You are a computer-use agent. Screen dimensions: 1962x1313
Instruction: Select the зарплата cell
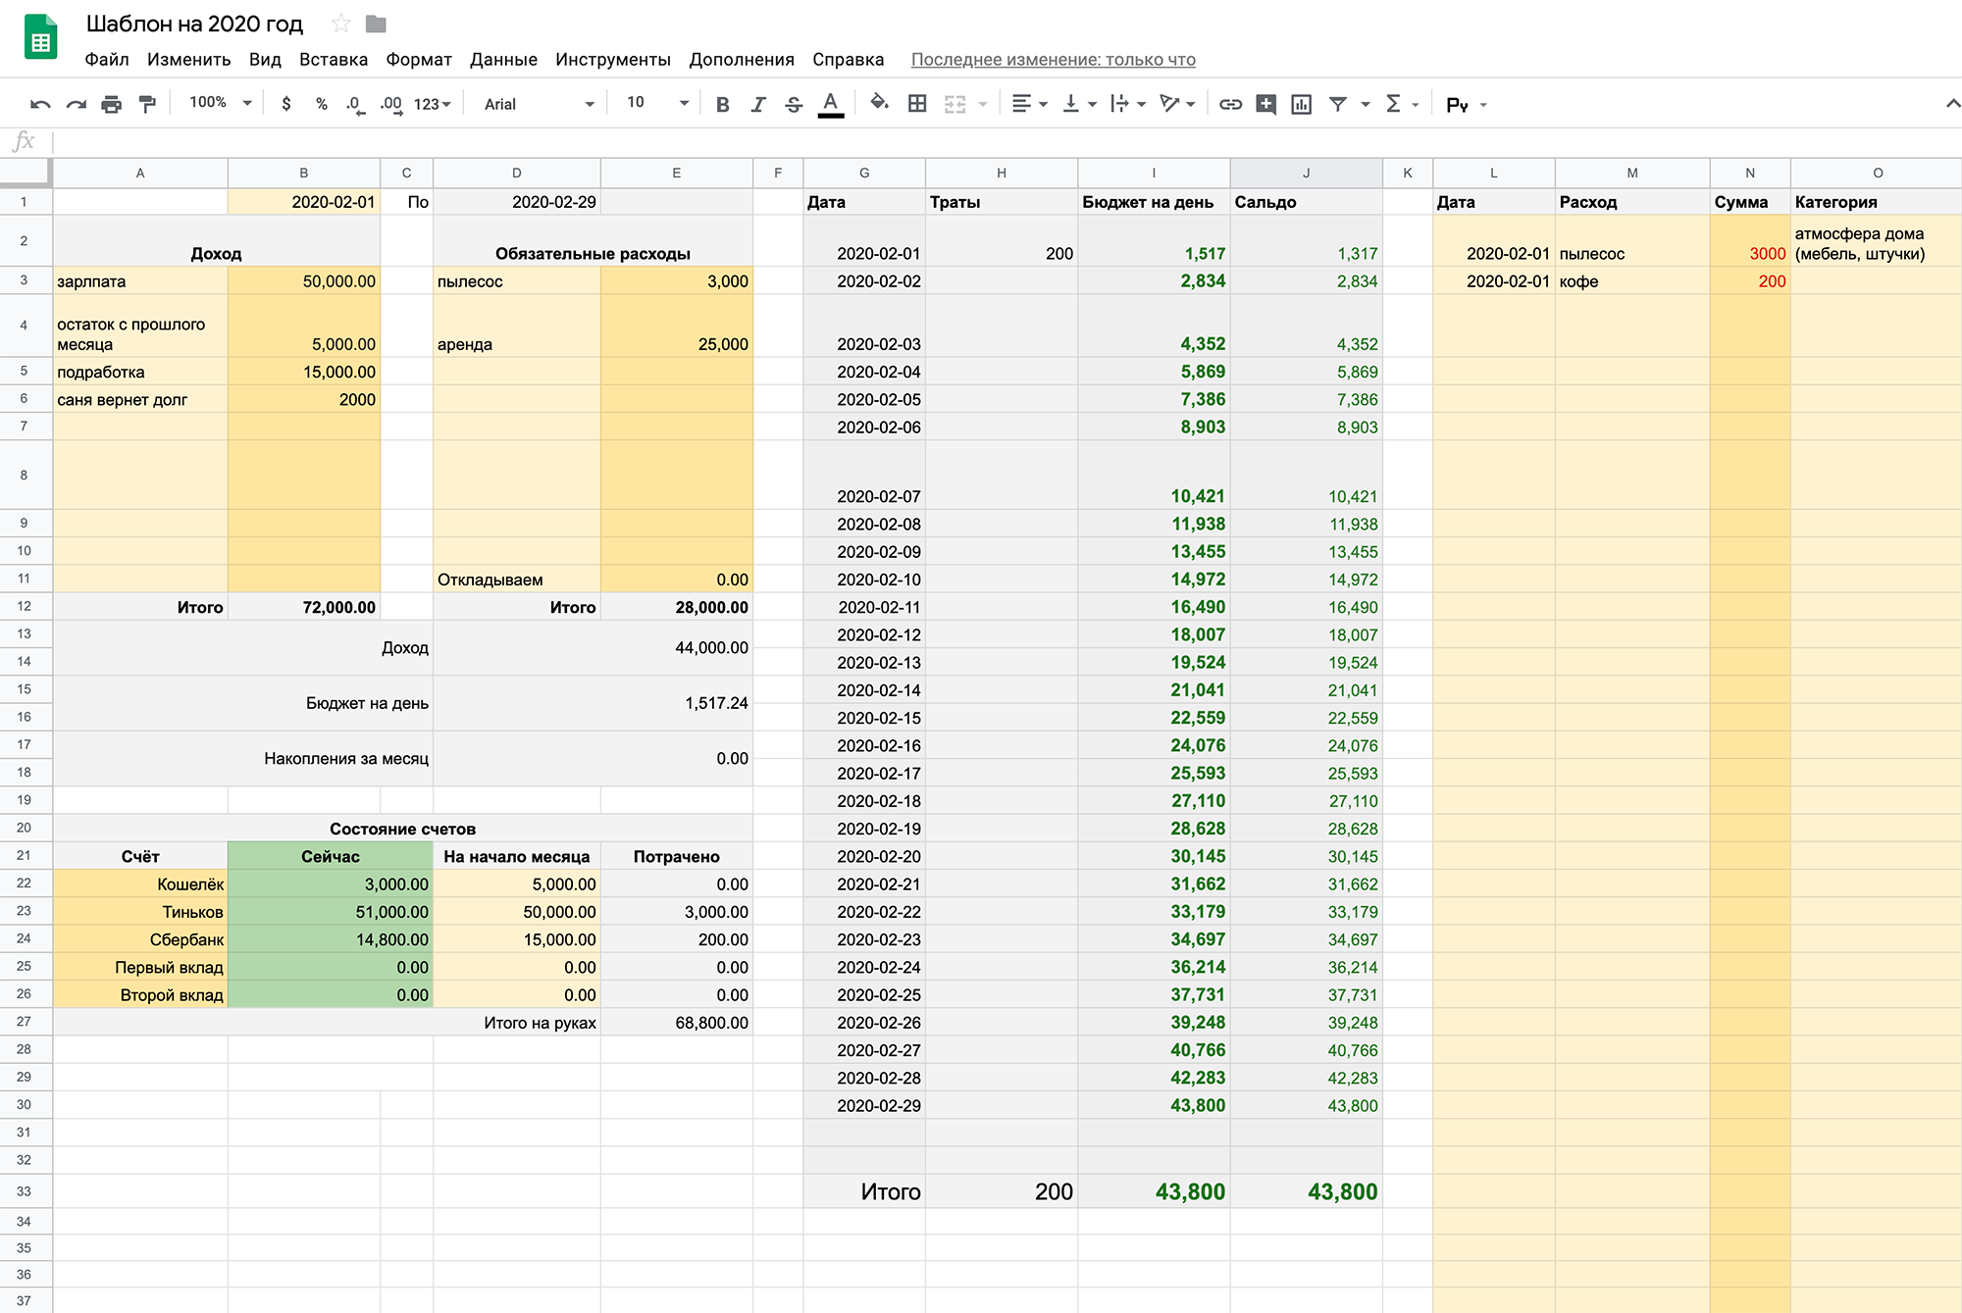pos(140,280)
